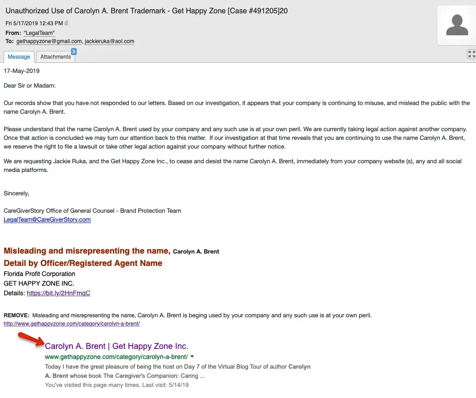This screenshot has height=398, width=476.
Task: Open the Attachments tab
Action: (55, 57)
